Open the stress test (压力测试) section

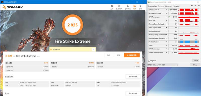tap(128, 7)
